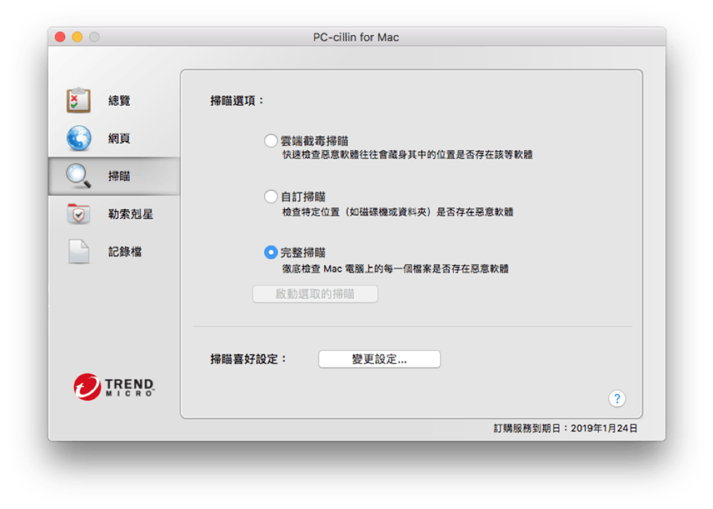Click the PC-cillin for Mac window title
The height and width of the screenshot is (509, 713).
tap(356, 38)
